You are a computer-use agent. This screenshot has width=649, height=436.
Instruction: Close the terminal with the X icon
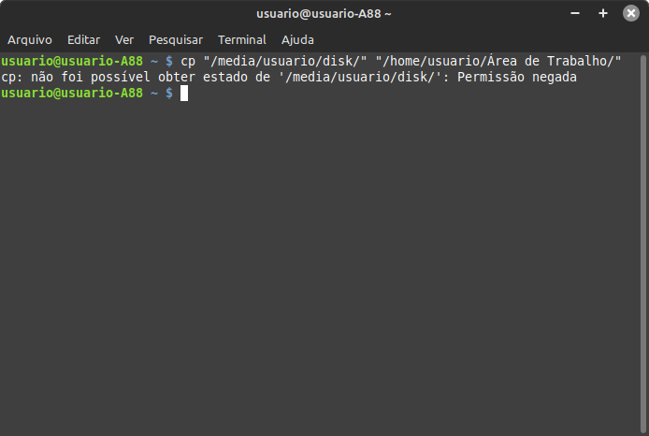(x=631, y=13)
